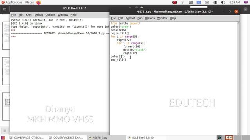250x140 pixels.
Task: Click the forward(90) code line
Action: coord(132,47)
